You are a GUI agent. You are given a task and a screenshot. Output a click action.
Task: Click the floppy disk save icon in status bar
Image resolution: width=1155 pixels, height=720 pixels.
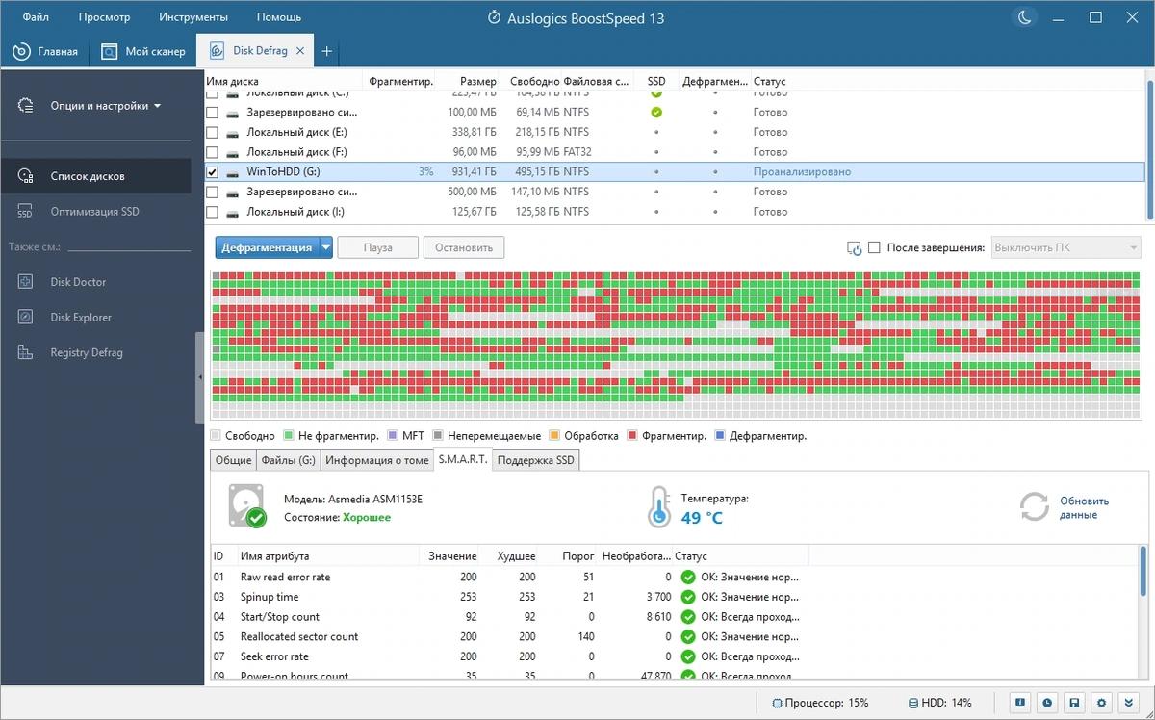coord(1075,704)
